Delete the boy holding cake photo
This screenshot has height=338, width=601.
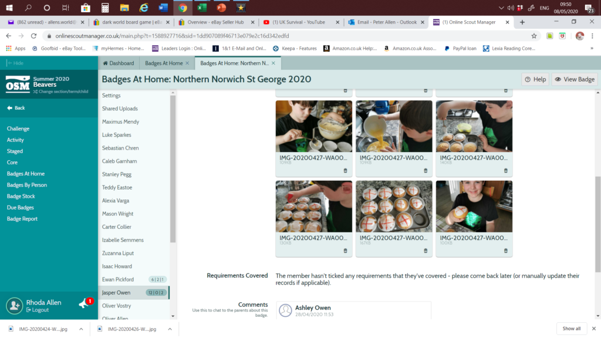tap(505, 251)
